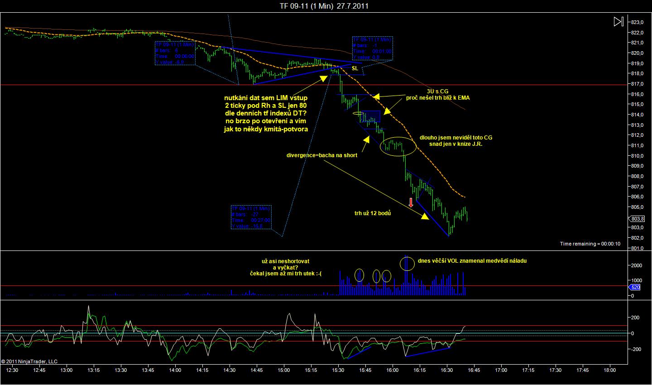The width and height of the screenshot is (652, 385).
Task: Click the red down arrow marker
Action: click(411, 202)
